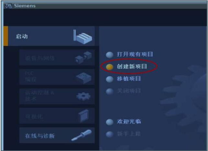Click the 打开现有项目 link
This screenshot has width=208, height=151.
(135, 54)
